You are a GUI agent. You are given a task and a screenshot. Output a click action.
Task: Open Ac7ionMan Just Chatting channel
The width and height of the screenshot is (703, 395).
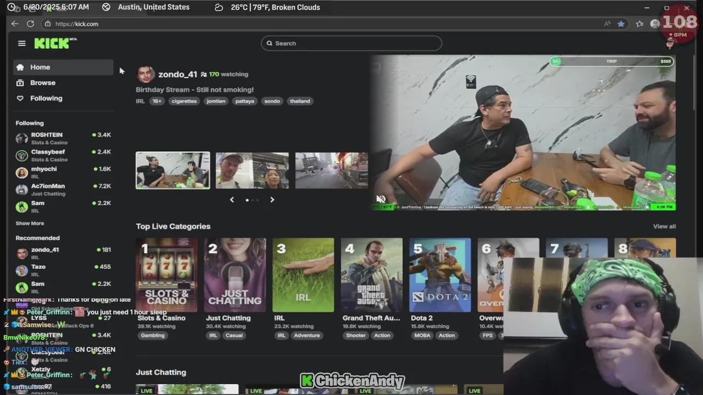point(63,189)
